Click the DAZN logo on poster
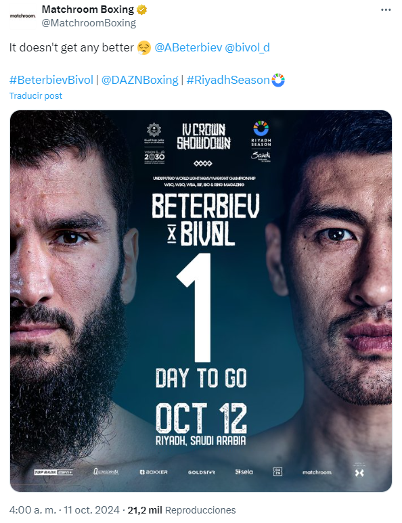402x523 pixels. point(277,472)
